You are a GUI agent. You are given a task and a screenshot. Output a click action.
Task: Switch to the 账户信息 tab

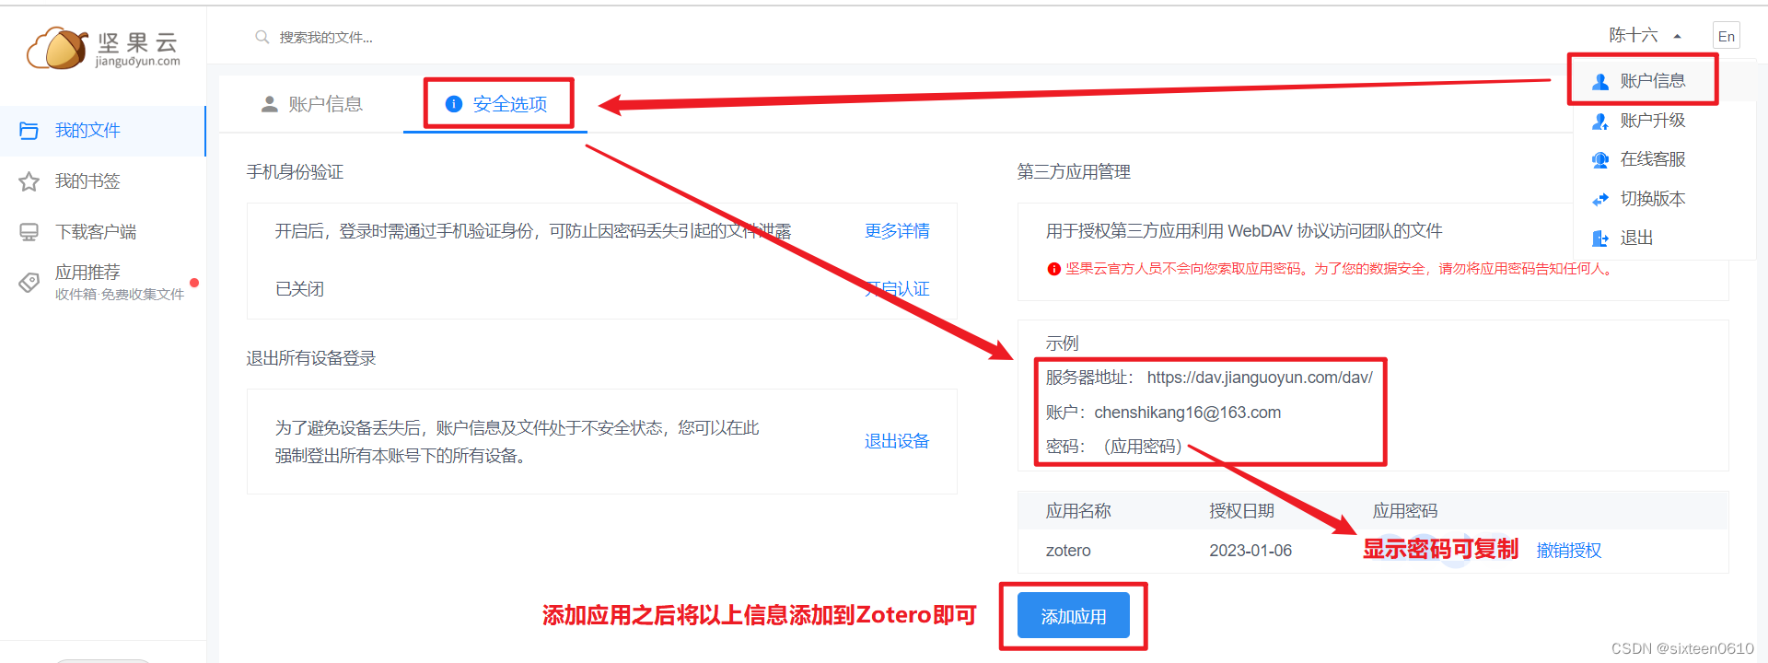point(312,104)
